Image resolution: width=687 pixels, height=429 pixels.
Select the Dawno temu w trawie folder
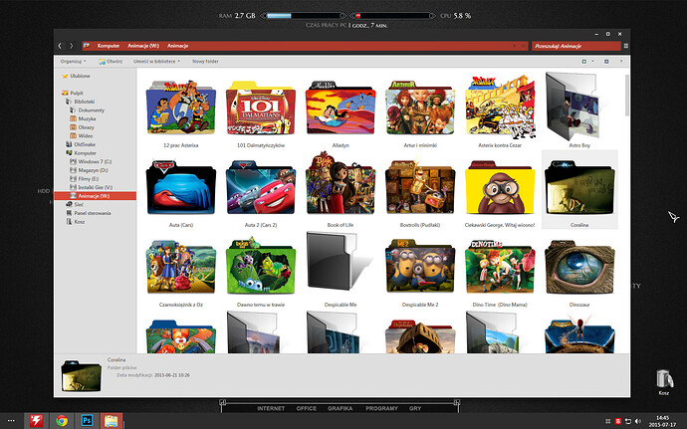pos(261,266)
